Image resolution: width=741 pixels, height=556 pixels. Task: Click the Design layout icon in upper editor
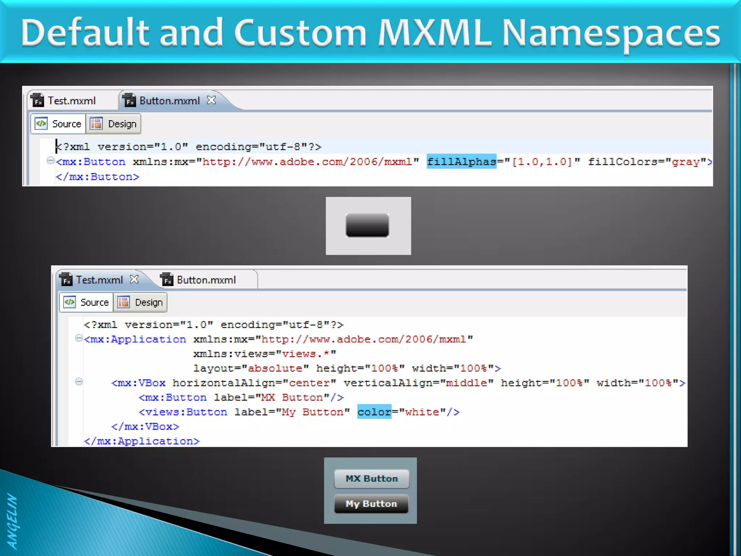96,124
